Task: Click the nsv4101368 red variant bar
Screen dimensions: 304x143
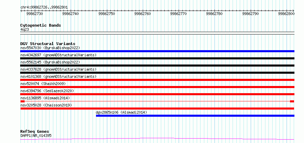Action: click(157, 80)
